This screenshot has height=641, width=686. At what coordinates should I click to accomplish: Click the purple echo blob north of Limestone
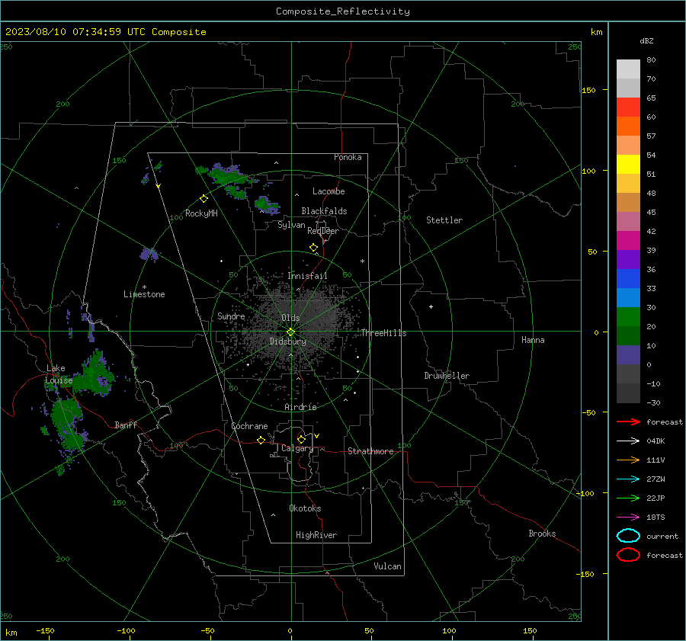149,255
